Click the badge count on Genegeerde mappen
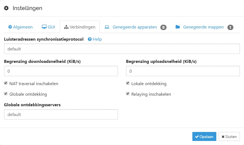This screenshot has width=244, height=145. [x=230, y=27]
